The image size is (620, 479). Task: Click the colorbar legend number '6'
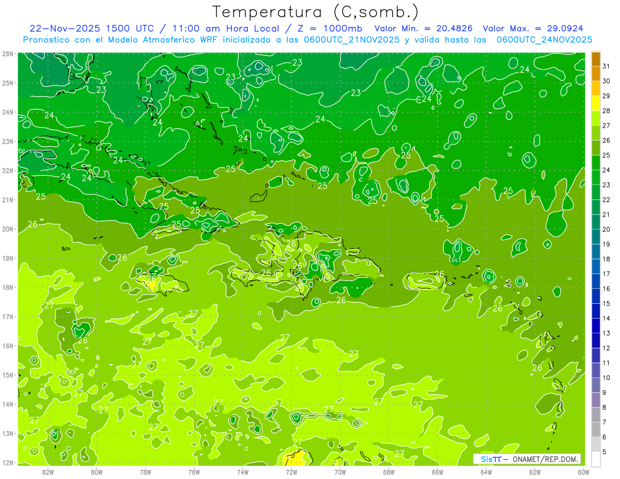[605, 437]
